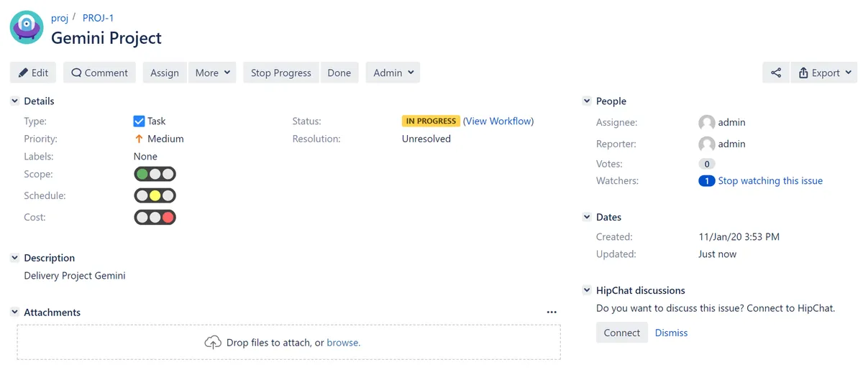Open the proj breadcrumb link
The image size is (863, 380).
pyautogui.click(x=60, y=18)
